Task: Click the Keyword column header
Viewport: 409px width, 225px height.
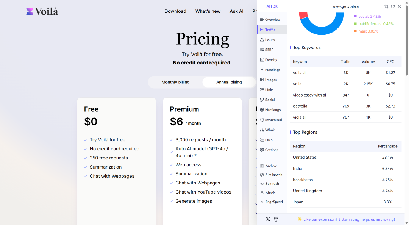Action: (x=300, y=61)
